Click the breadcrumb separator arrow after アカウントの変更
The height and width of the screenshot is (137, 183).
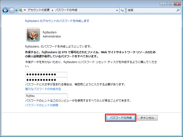coord(52,10)
